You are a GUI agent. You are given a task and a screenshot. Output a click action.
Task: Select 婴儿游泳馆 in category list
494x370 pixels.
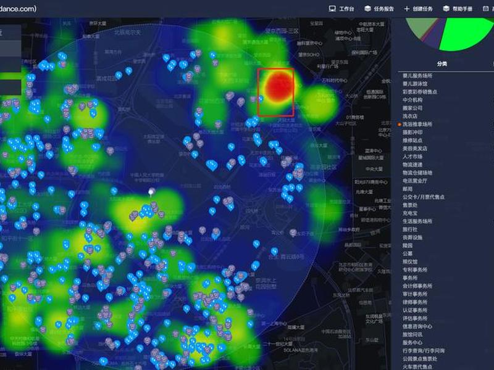coord(415,84)
